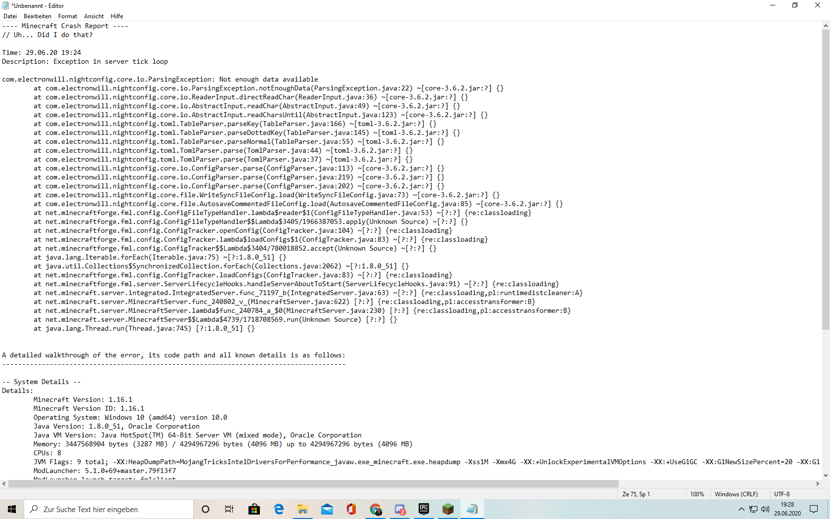Open File Explorer from taskbar
The image size is (830, 519).
(x=303, y=509)
